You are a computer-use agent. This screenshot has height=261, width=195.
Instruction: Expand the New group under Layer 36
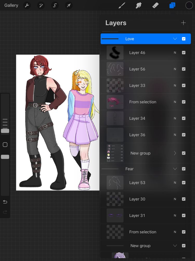coord(175,153)
